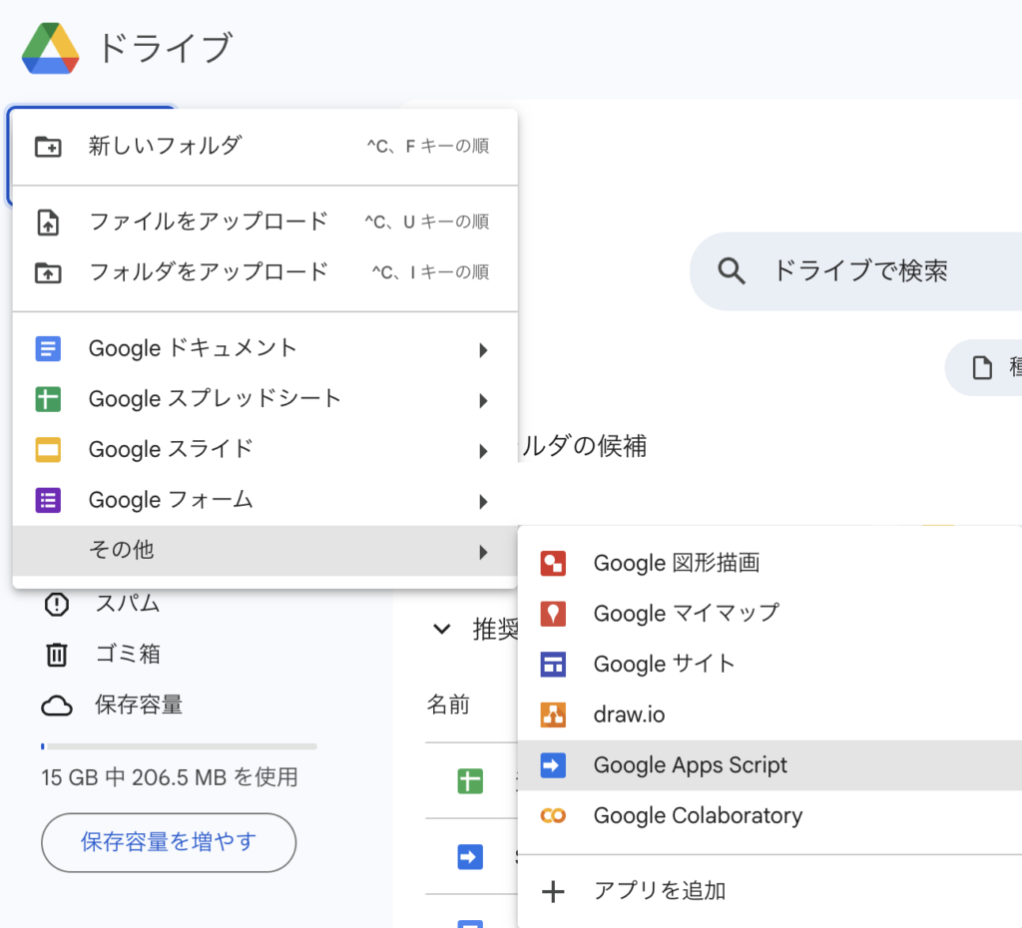The width and height of the screenshot is (1022, 928).
Task: Select 新しいフォルダ menu item
Action: 264,146
